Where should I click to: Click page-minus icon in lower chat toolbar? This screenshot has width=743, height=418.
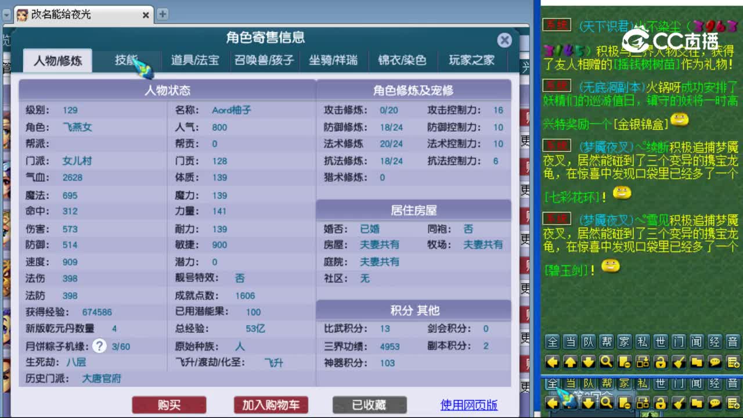tap(625, 403)
